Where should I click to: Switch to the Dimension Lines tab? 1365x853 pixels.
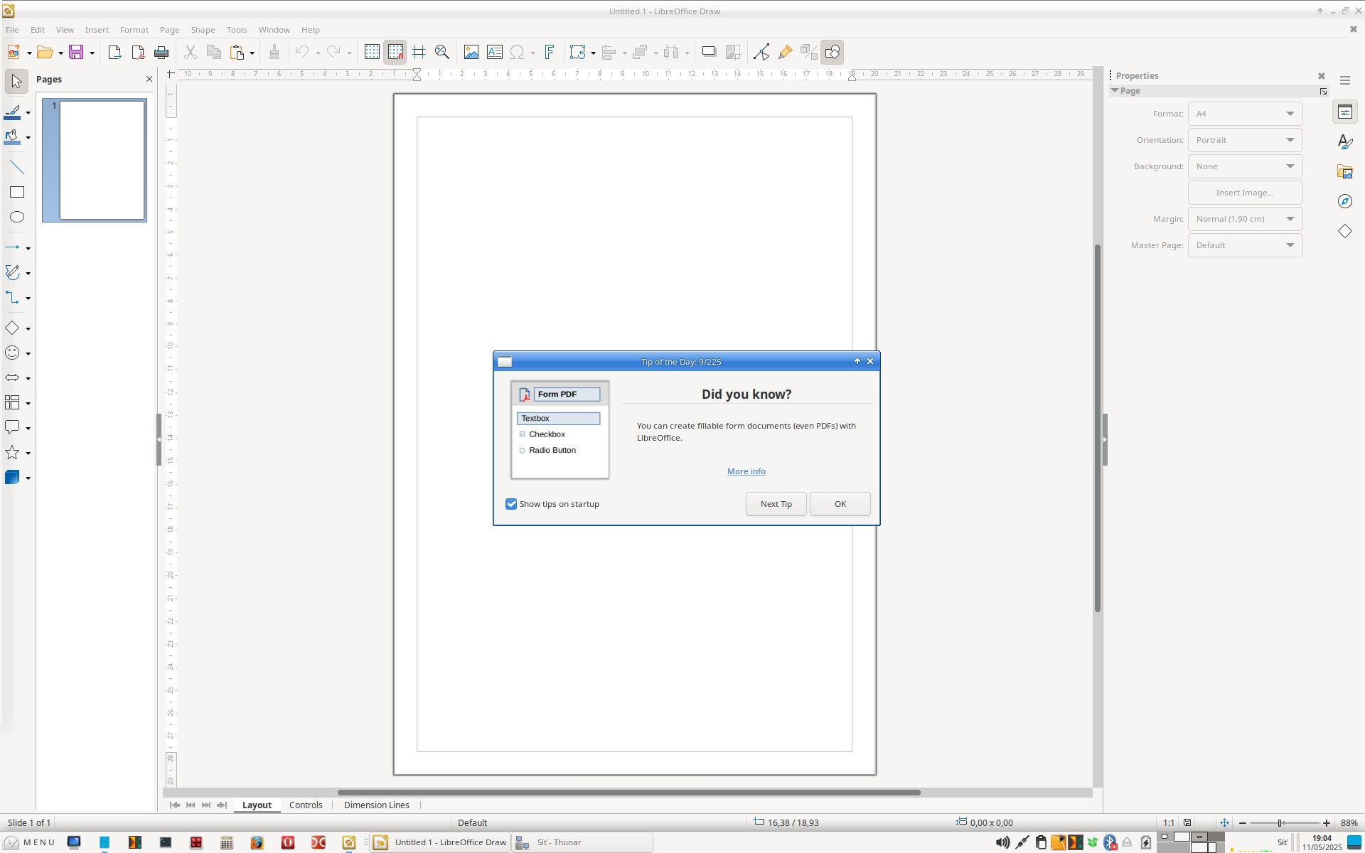coord(376,805)
